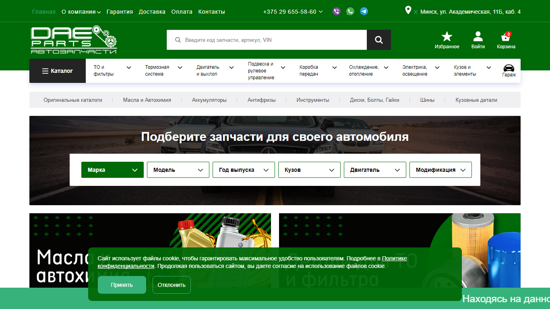Image resolution: width=550 pixels, height=309 pixels.
Task: Open WhatsApp chat icon
Action: click(350, 11)
